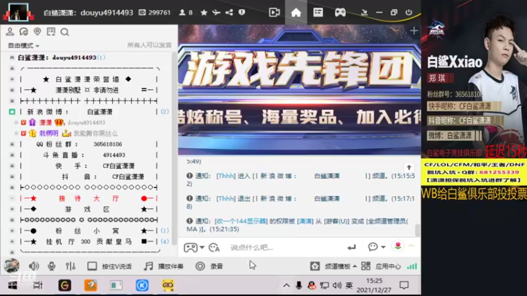Select the root channel 白鲨潇潇: douyu4914493
Image resolution: width=527 pixels, height=296 pixels.
pyautogui.click(x=61, y=57)
